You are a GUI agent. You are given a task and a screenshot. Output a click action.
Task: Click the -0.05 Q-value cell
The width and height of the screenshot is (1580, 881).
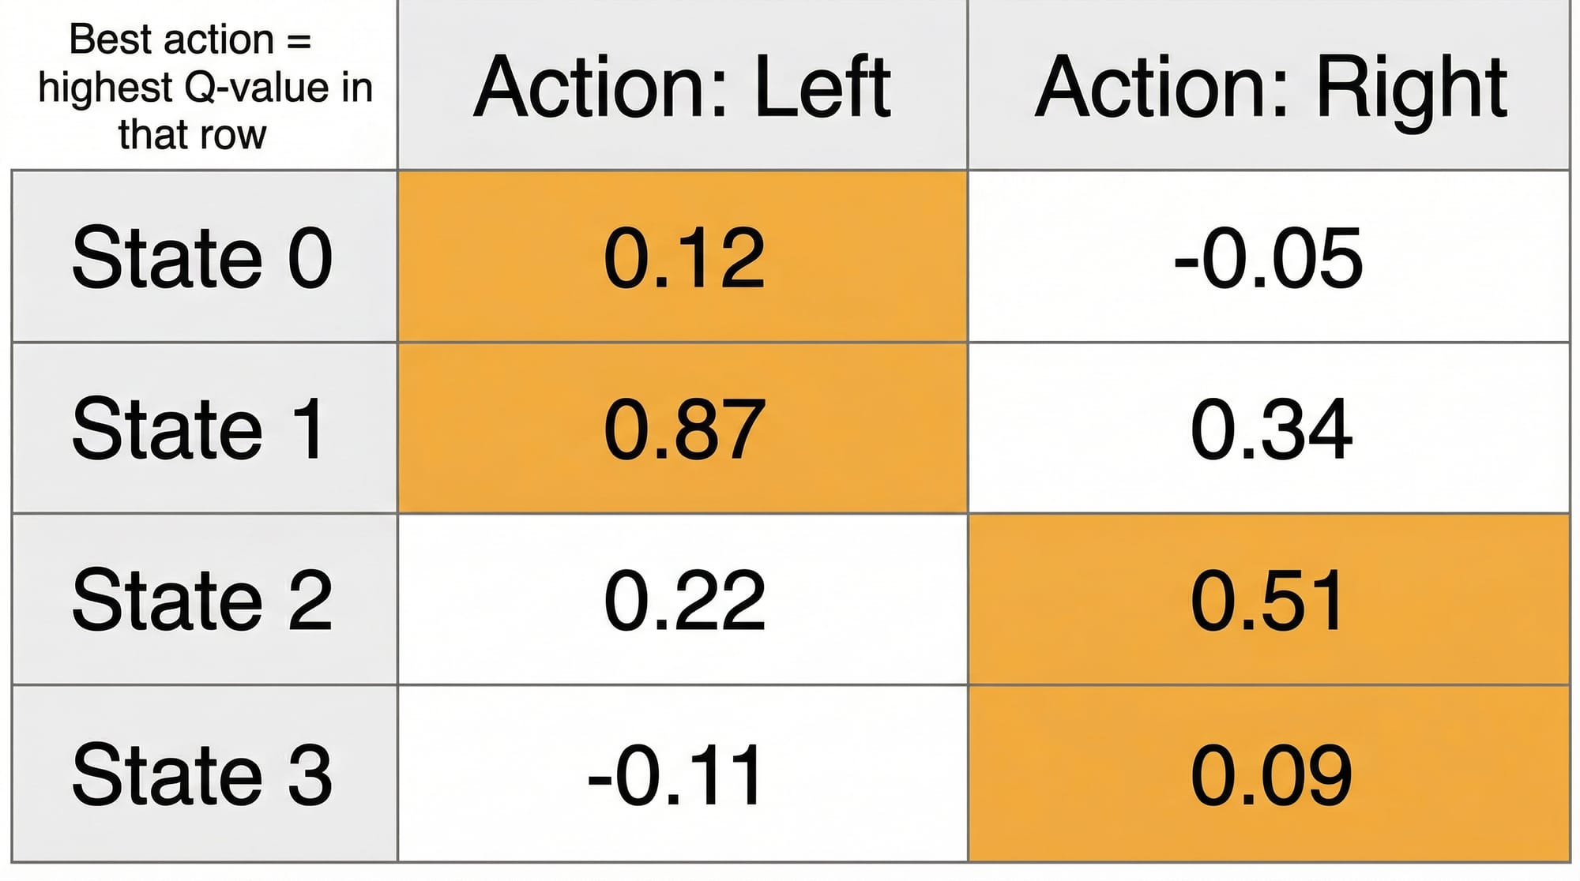click(x=1269, y=257)
